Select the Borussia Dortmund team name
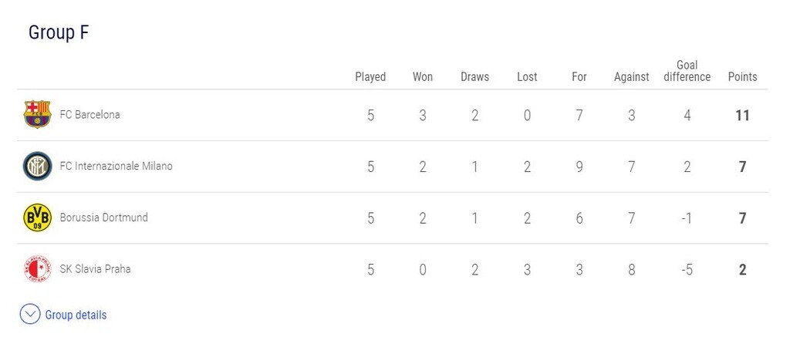 coord(103,218)
